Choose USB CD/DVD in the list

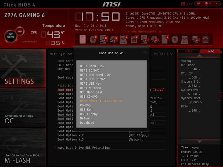coord(89,97)
